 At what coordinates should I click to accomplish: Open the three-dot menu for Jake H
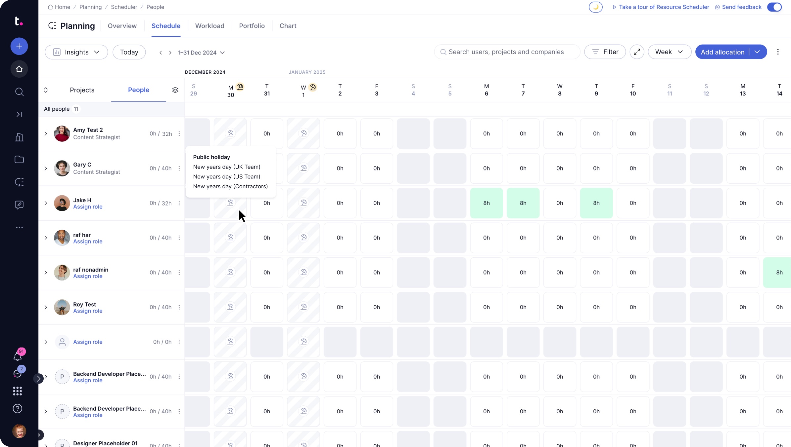179,203
